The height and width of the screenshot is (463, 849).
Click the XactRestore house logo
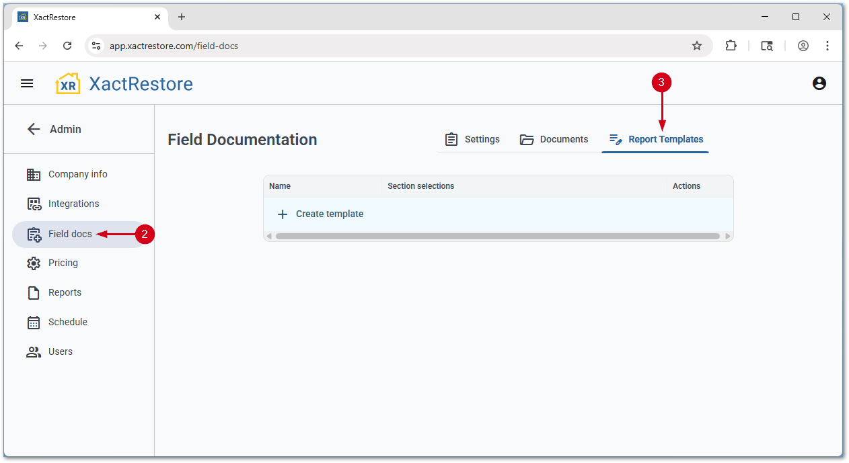(x=68, y=84)
